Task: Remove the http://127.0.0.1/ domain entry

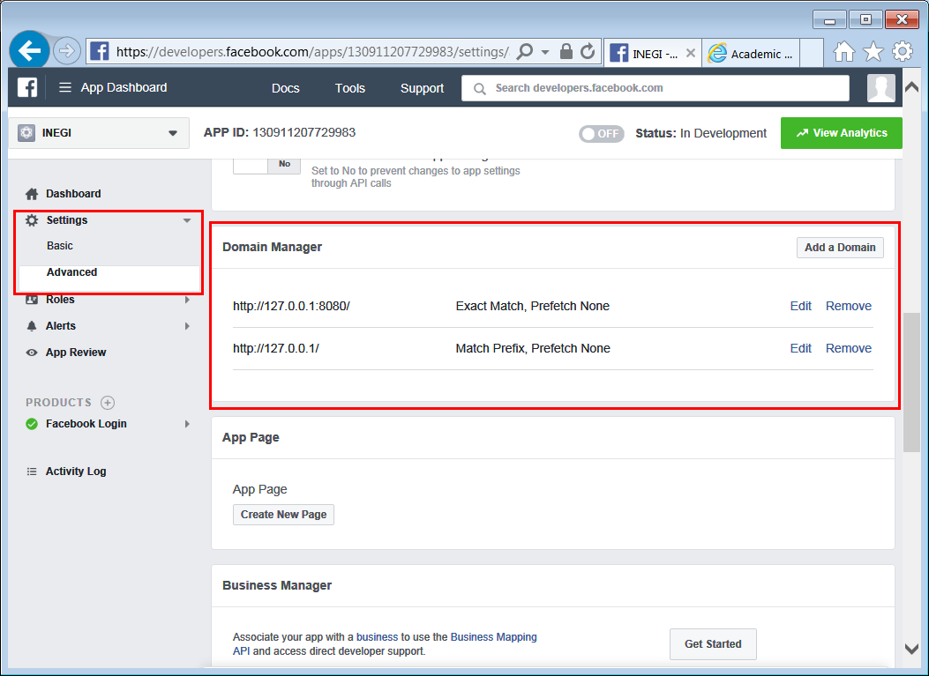Action: 849,348
